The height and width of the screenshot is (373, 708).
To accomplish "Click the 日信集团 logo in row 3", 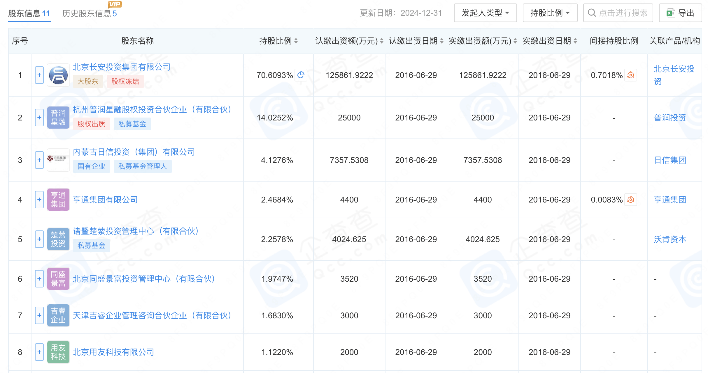I will 58,160.
